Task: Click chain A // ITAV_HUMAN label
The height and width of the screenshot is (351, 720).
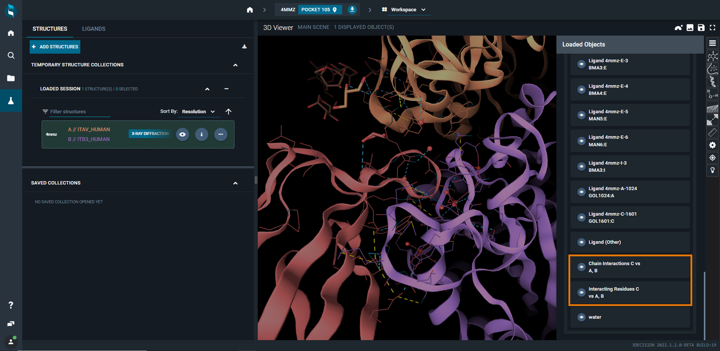Action: (x=89, y=129)
